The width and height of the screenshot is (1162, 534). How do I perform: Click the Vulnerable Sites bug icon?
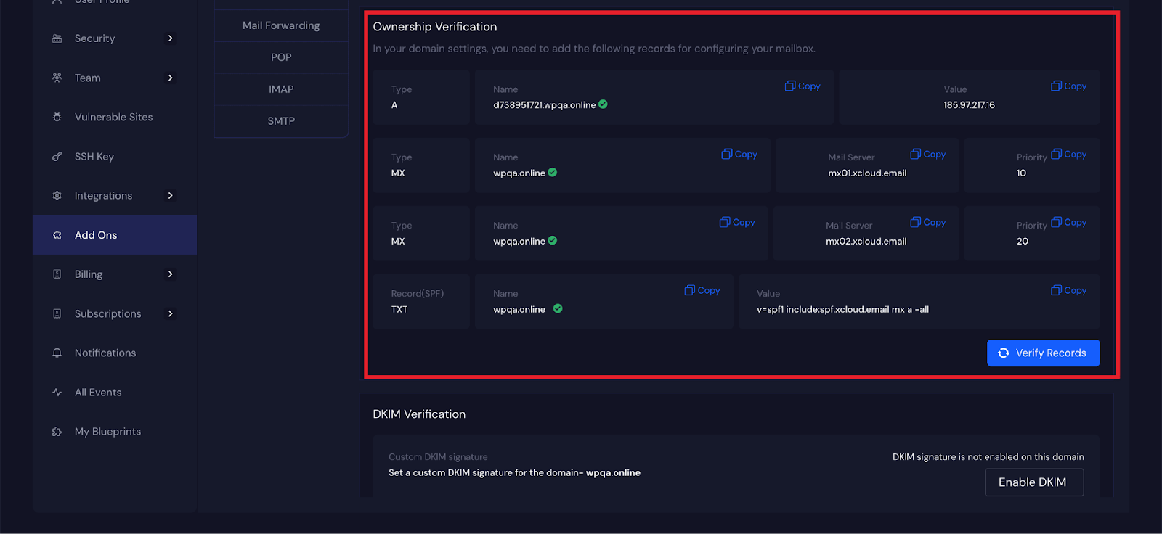57,118
